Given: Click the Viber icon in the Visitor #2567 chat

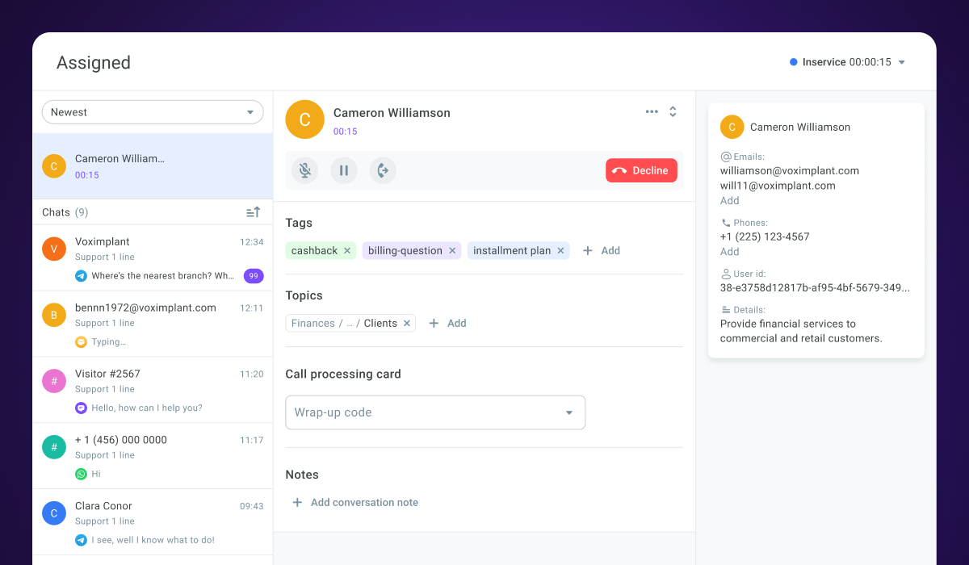Looking at the screenshot, I should (x=81, y=408).
